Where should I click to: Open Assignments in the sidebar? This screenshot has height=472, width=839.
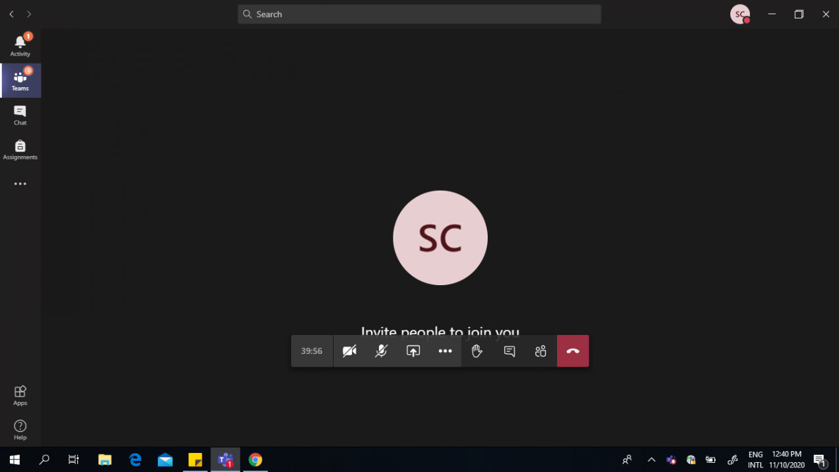click(x=20, y=150)
